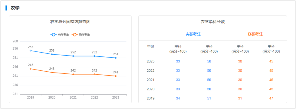Click the 231 y-axis label
Viewport: 296px width, 109px height.
pos(15,94)
